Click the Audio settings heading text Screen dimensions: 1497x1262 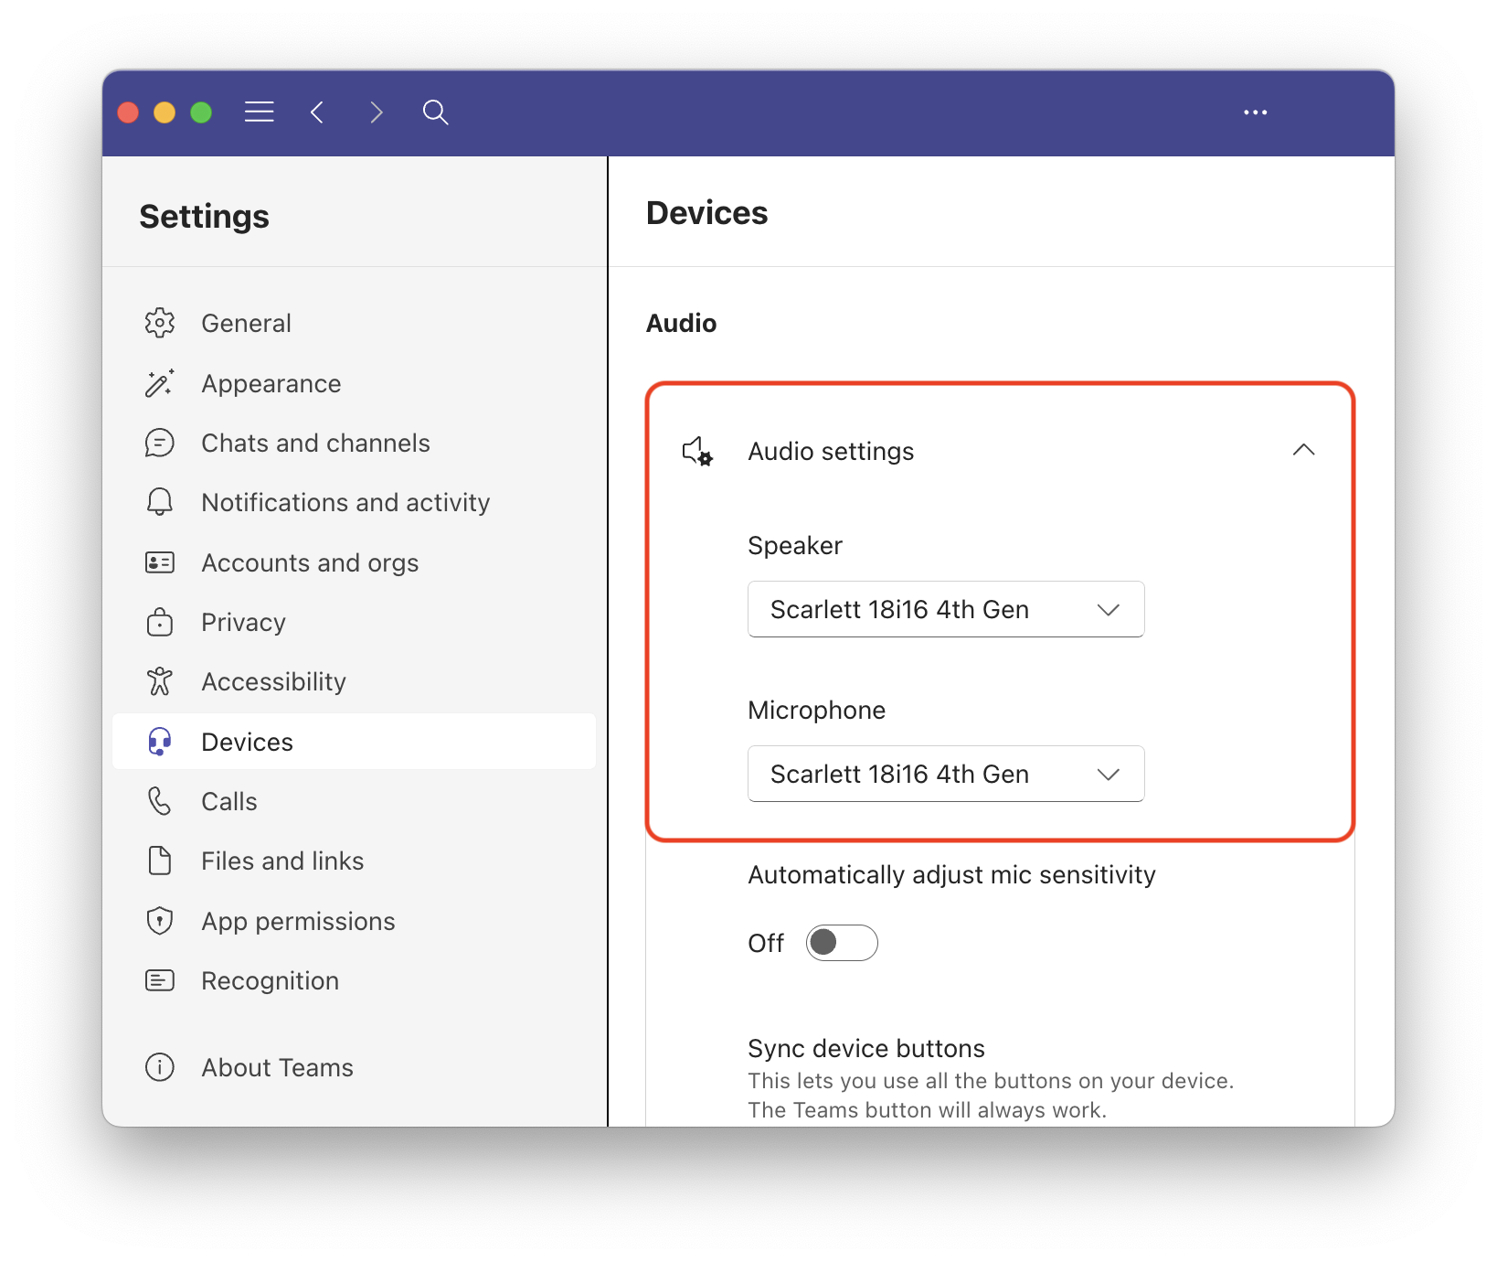831,452
